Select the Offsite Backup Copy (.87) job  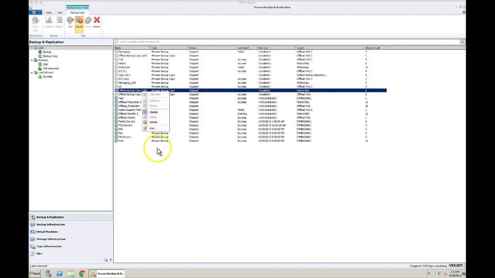250,56
